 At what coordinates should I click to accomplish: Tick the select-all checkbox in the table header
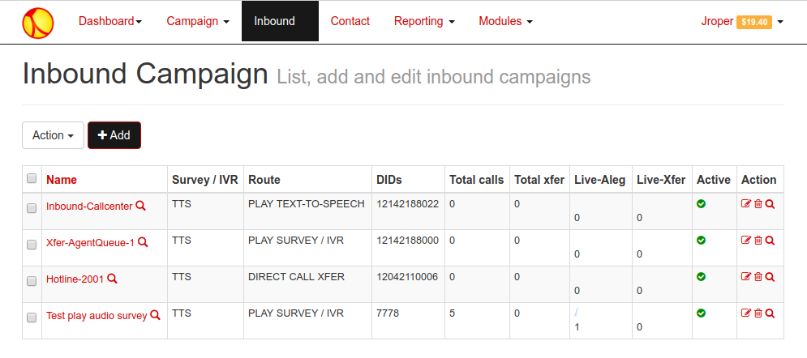coord(32,178)
